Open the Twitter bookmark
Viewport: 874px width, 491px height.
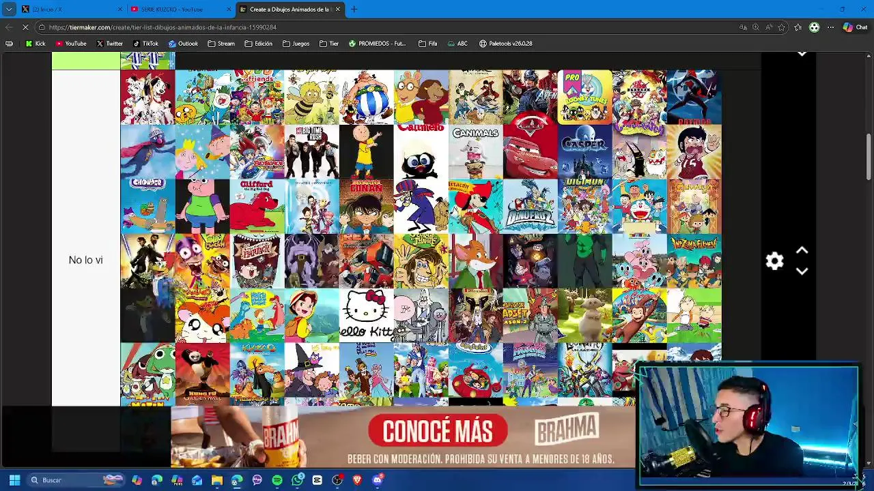point(109,44)
